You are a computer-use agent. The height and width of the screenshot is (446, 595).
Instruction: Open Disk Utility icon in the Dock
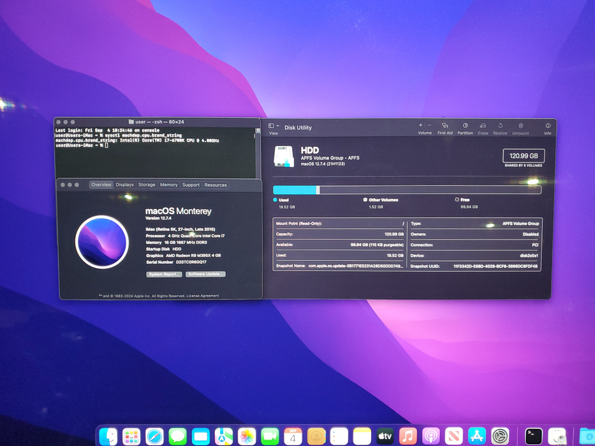click(557, 436)
